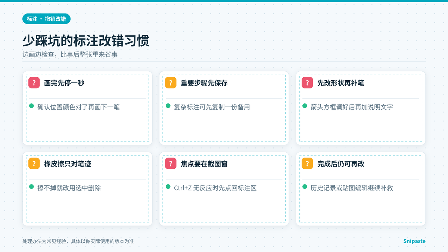
Task: Click the green bullet before 历史记录或贴图编辑继续补救
Action: [305, 187]
